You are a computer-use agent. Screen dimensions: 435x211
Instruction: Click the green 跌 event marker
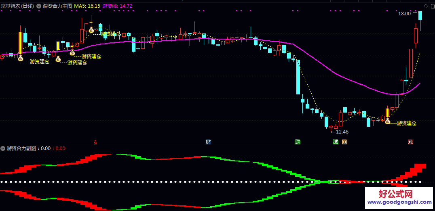click(x=298, y=142)
